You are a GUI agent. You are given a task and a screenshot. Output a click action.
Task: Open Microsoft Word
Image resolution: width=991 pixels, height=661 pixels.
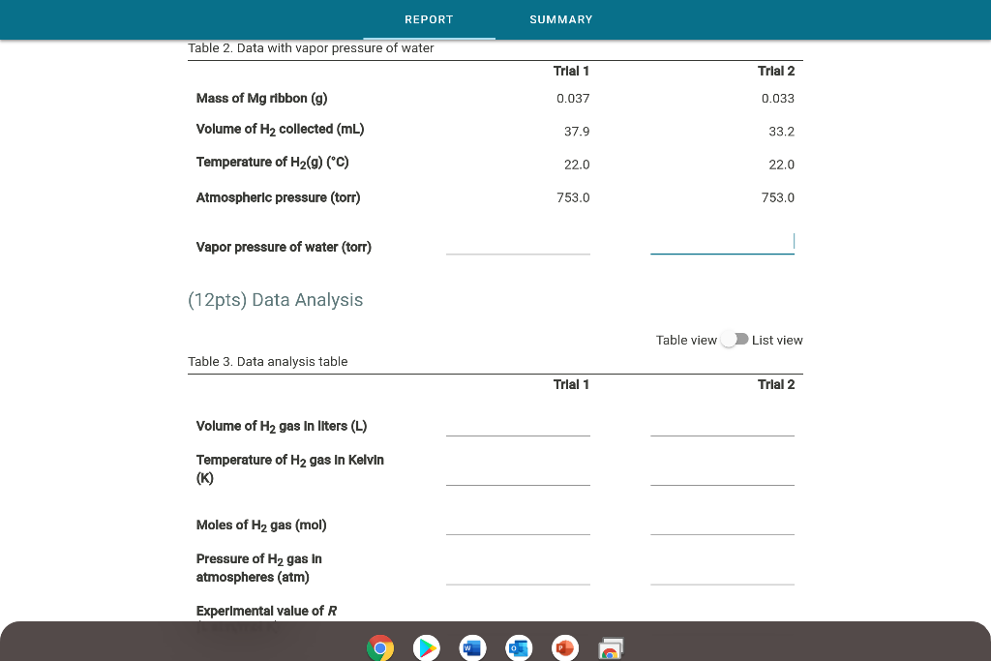click(472, 647)
